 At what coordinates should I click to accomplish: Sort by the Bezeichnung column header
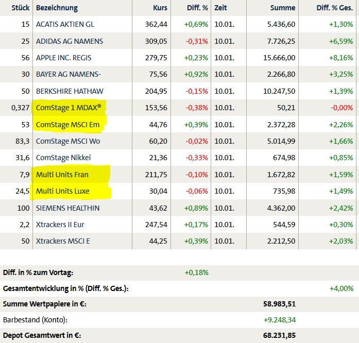57,8
